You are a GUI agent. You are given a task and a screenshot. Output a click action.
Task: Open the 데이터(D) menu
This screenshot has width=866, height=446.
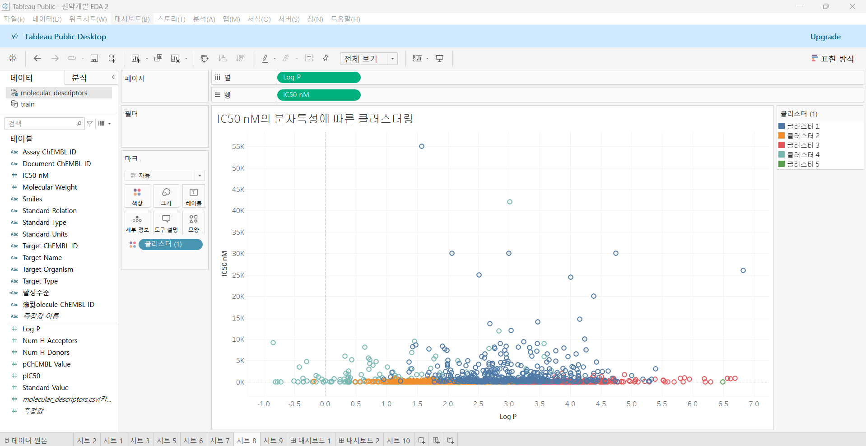pyautogui.click(x=47, y=19)
